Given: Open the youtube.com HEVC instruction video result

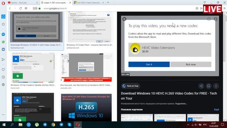Looking at the screenshot, I should (86, 68).
